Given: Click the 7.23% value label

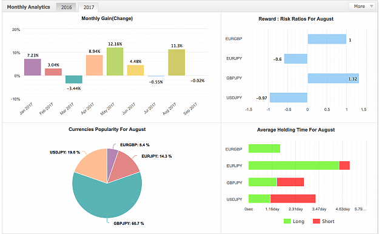Looking at the screenshot, I should pos(33,55).
